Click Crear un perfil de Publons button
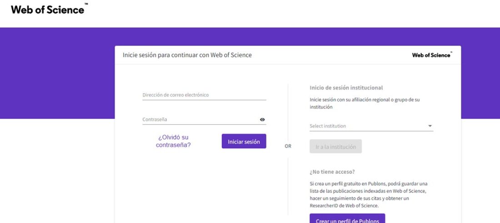Screen dimensions: 500x223 347,218
